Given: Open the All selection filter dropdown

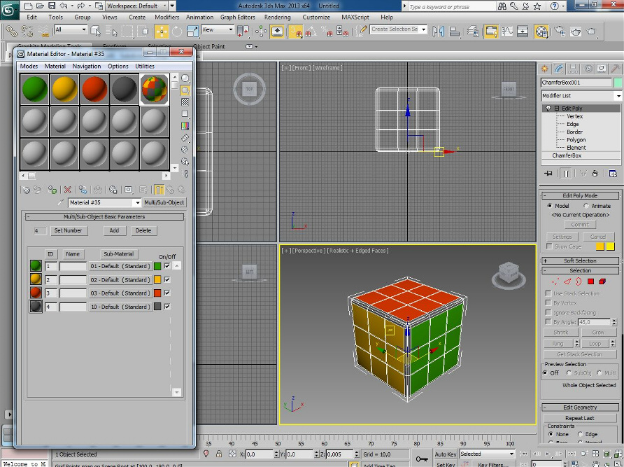Looking at the screenshot, I should (x=71, y=29).
